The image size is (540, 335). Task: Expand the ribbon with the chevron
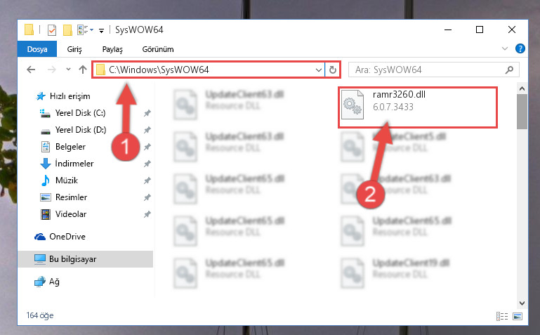pos(504,48)
